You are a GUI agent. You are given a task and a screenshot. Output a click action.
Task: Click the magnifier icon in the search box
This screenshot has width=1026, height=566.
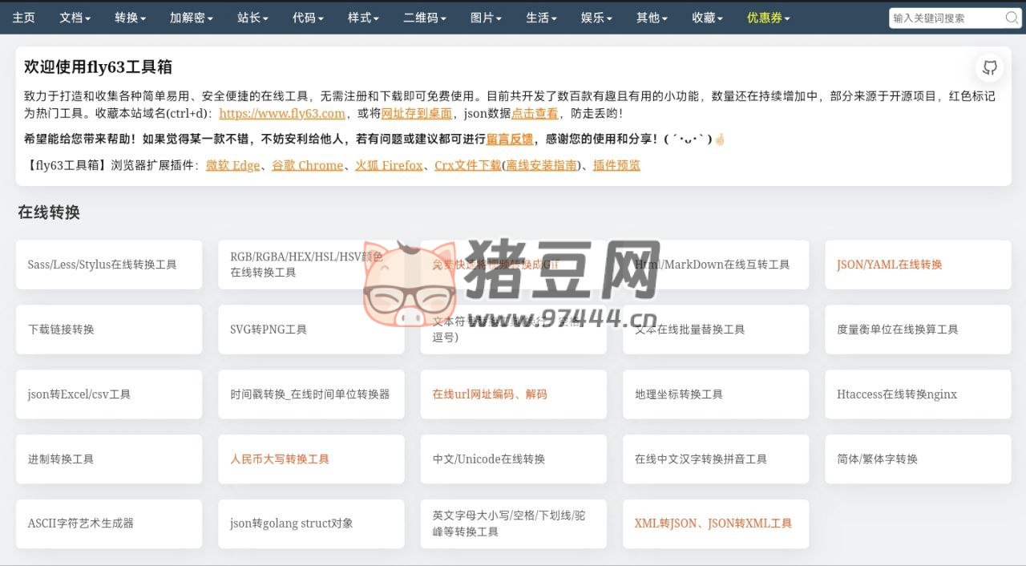pyautogui.click(x=1012, y=17)
